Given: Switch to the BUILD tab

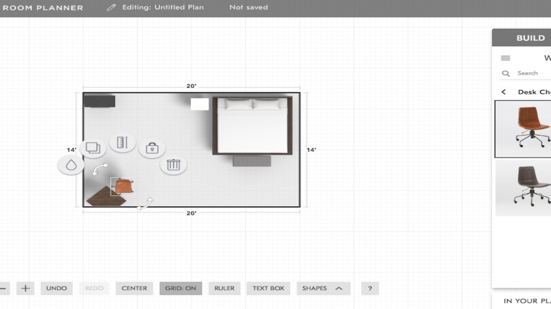Looking at the screenshot, I should [530, 38].
